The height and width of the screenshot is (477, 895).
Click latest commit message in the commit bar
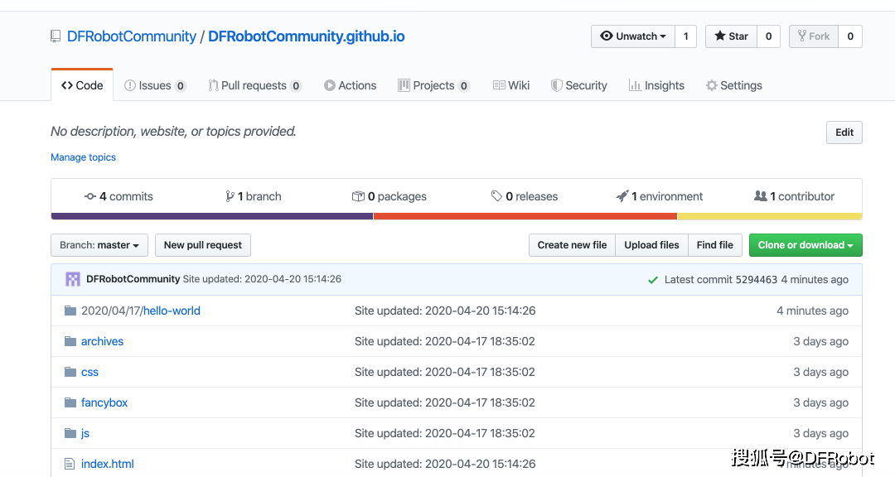262,279
